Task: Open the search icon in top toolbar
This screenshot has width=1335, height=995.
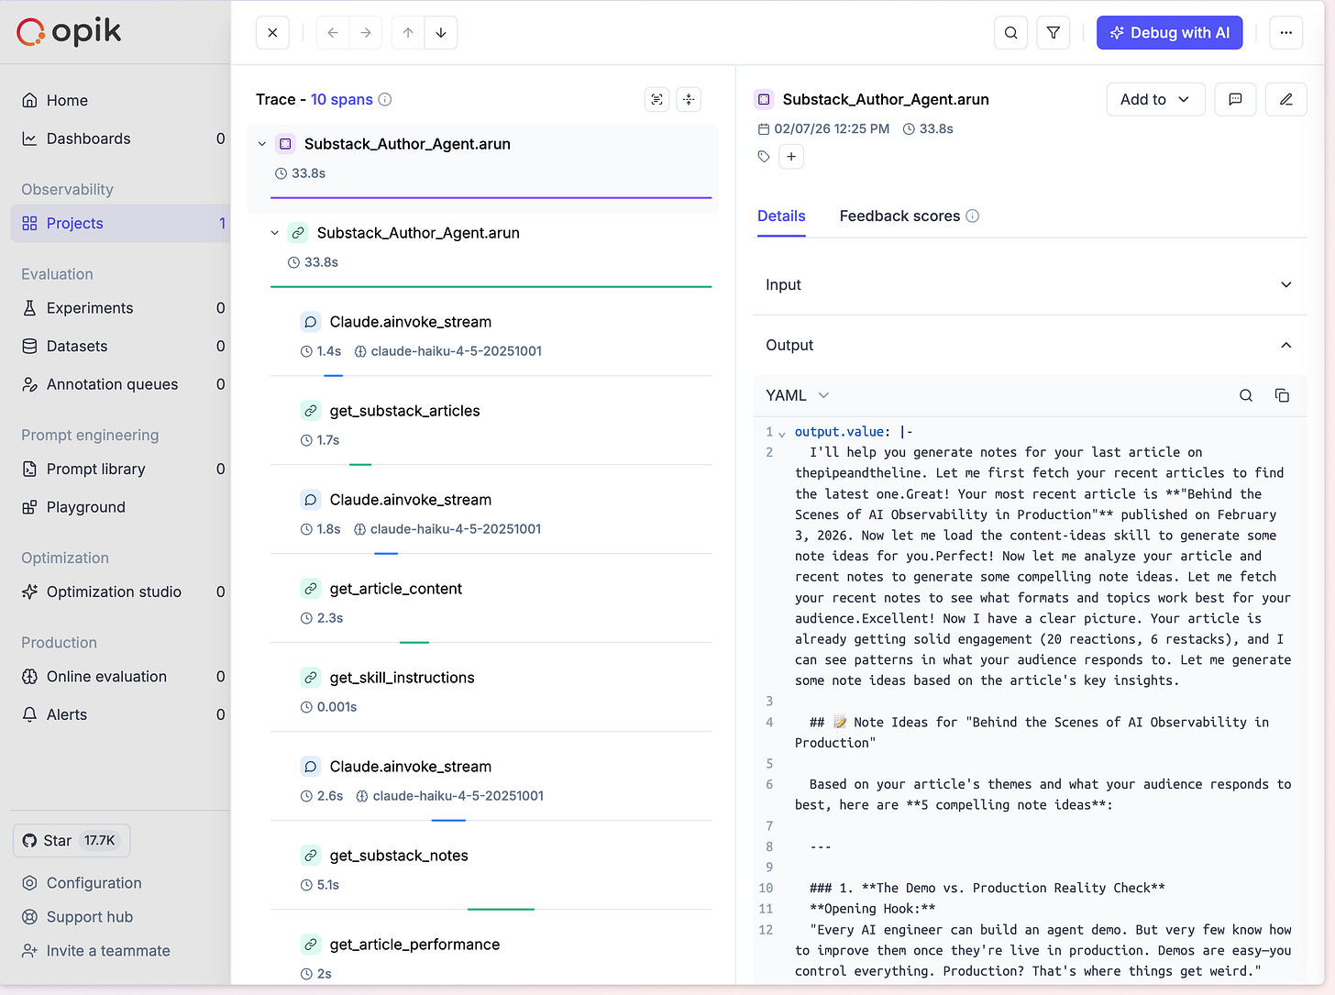Action: [1010, 33]
